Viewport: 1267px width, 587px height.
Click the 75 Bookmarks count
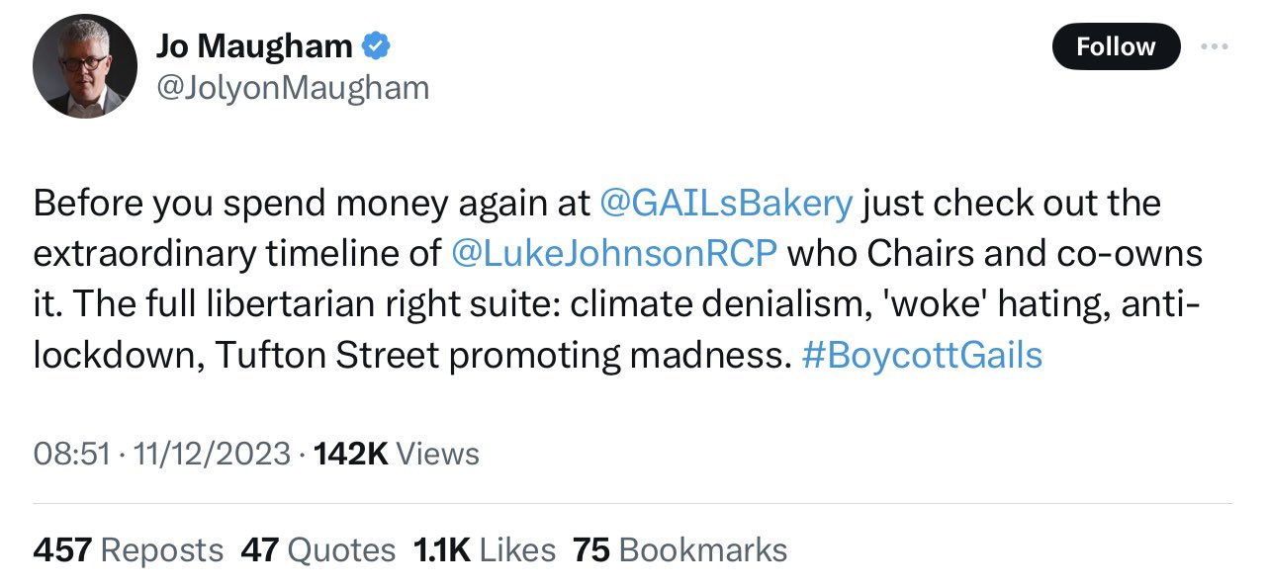pos(679,549)
